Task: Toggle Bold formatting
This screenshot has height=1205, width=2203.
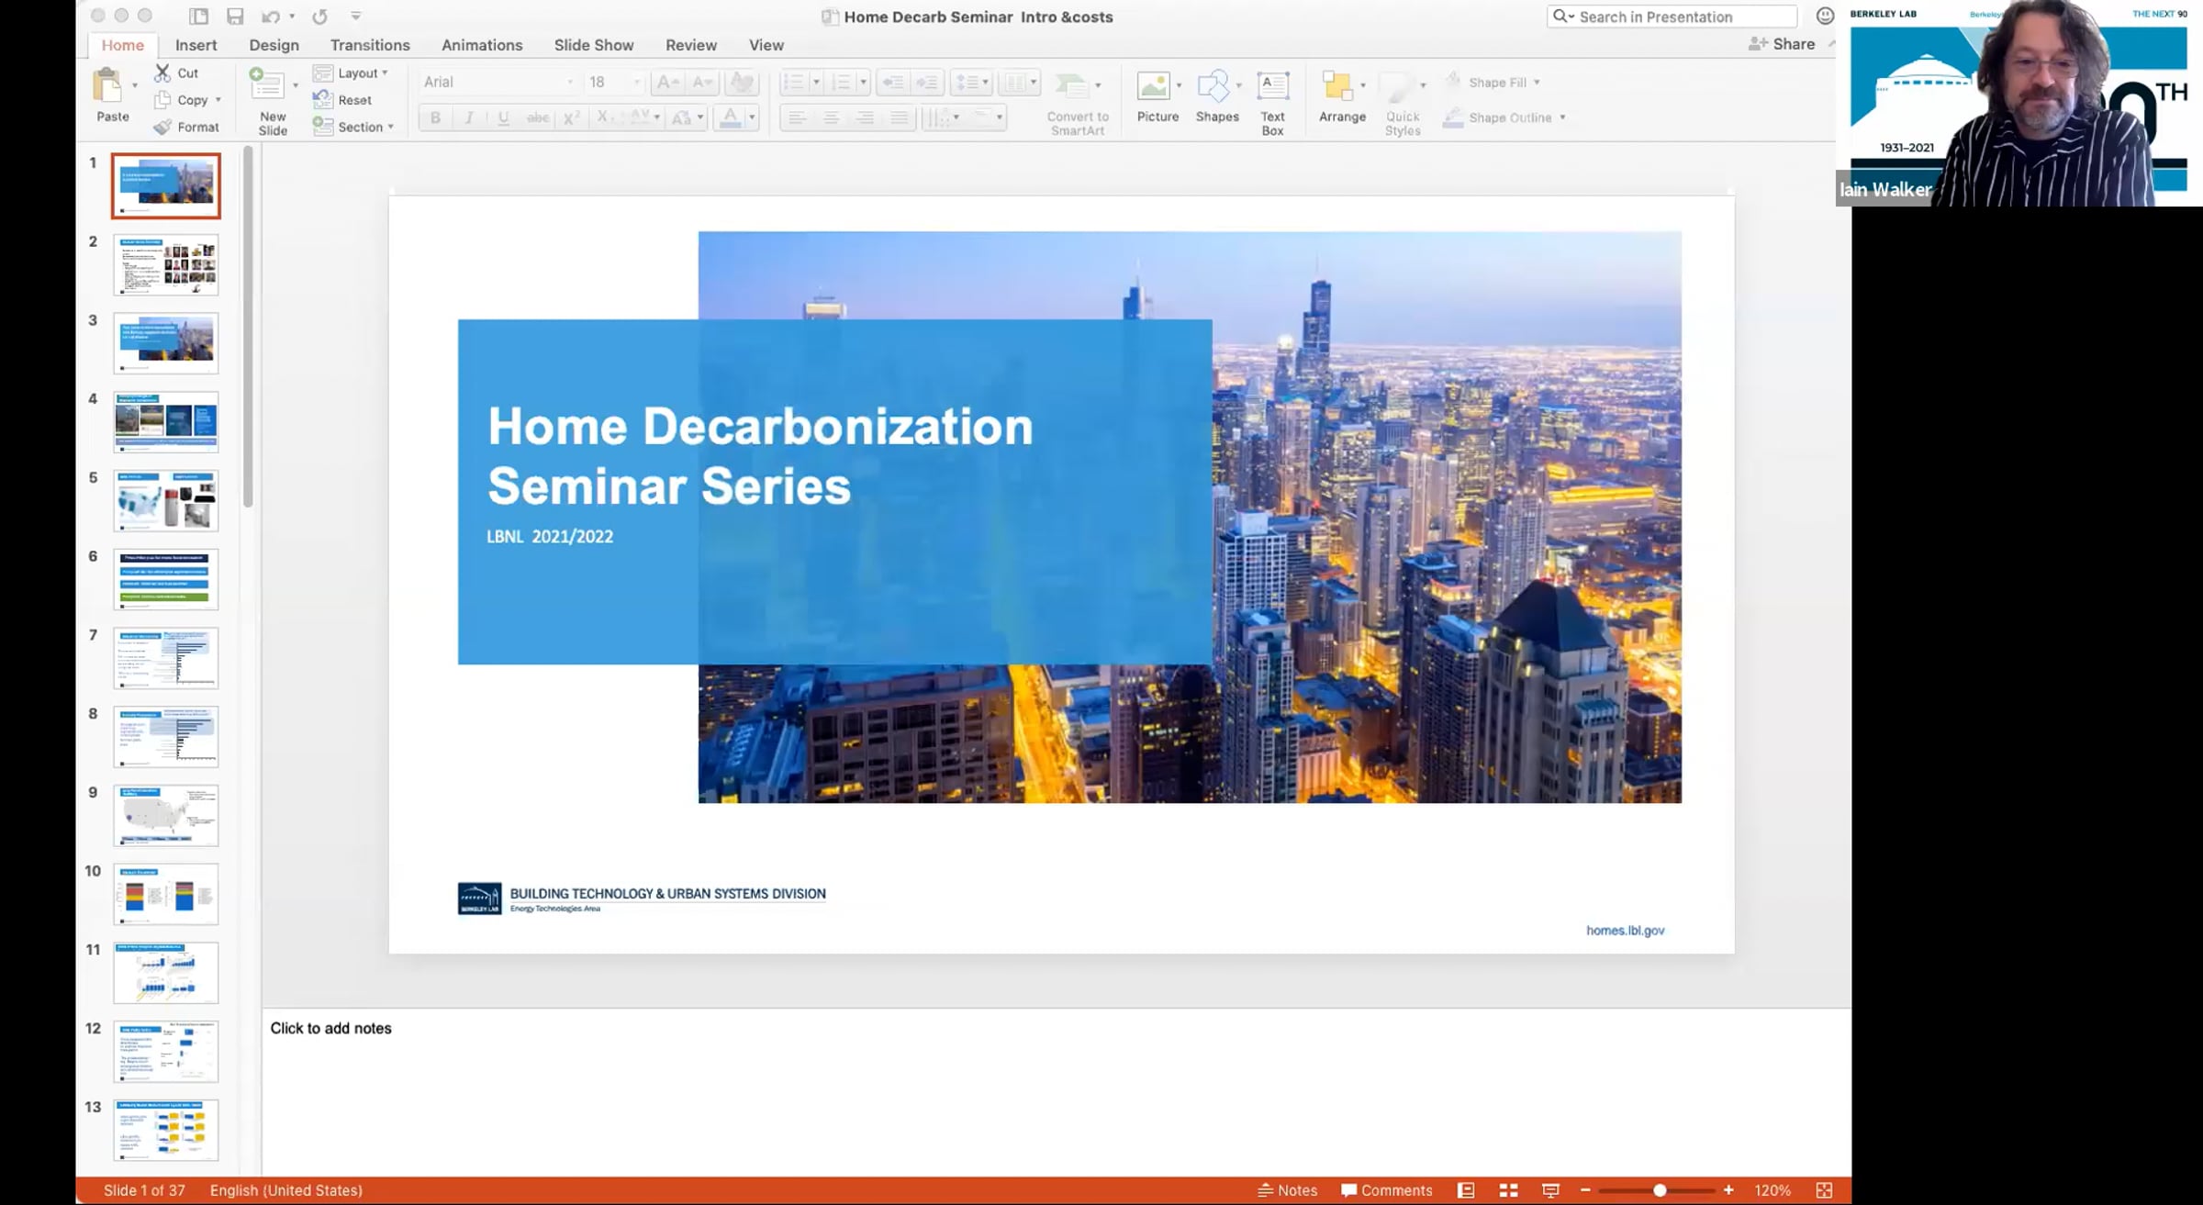Action: click(435, 117)
